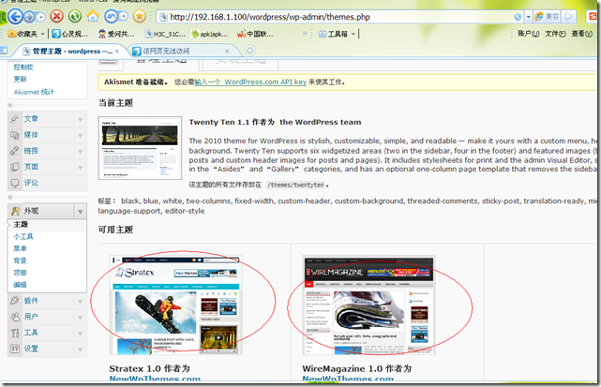
Task: Expand the 文章 menu arrow
Action: 80,120
